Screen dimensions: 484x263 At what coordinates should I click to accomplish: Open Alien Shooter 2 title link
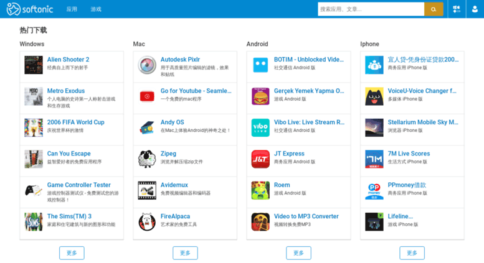pos(69,60)
